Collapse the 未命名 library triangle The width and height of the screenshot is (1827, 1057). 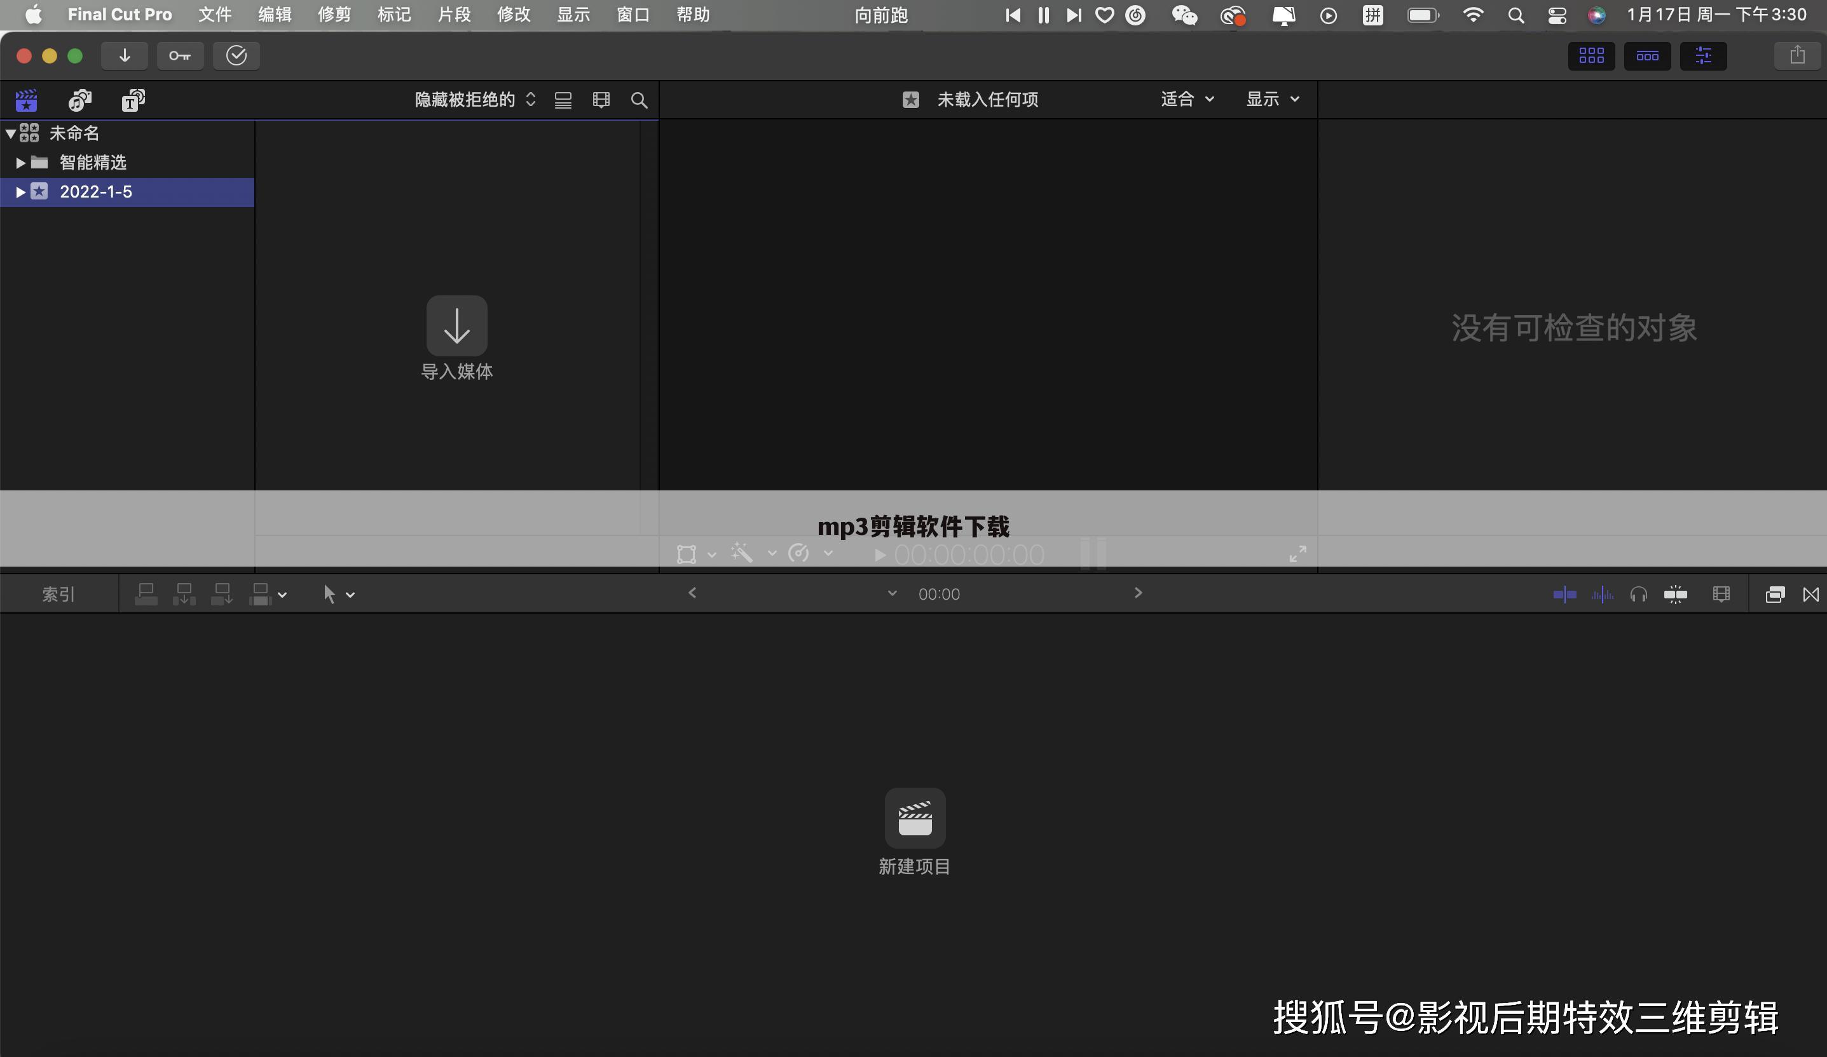pos(10,133)
